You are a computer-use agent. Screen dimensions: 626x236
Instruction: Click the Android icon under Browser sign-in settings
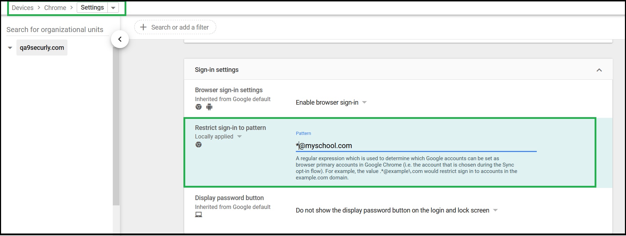[x=209, y=107]
